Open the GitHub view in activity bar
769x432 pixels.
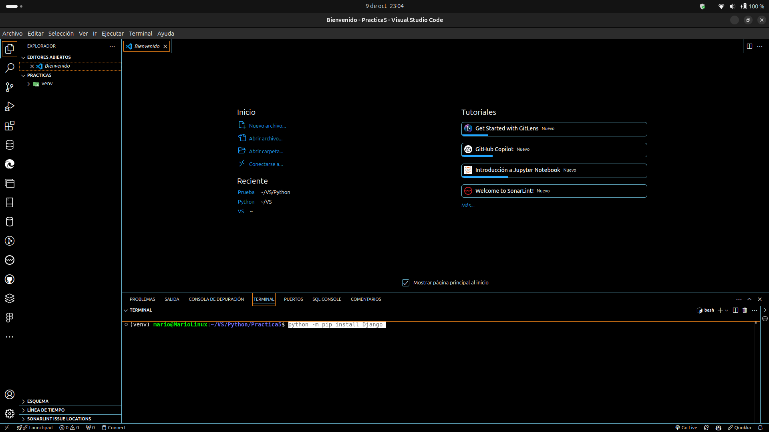tap(10, 279)
